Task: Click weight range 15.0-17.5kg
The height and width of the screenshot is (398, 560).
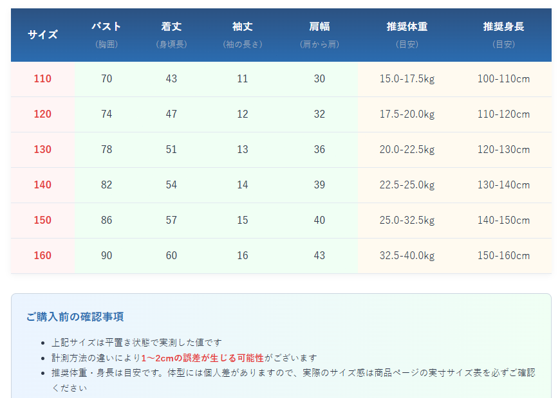Action: 407,79
